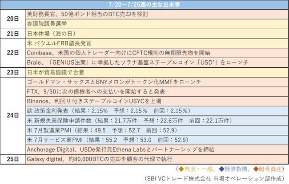
Task: Select the 24日 date cell
Action: coord(13,116)
